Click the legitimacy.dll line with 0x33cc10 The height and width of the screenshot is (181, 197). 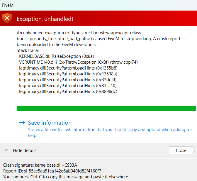[x=68, y=86]
